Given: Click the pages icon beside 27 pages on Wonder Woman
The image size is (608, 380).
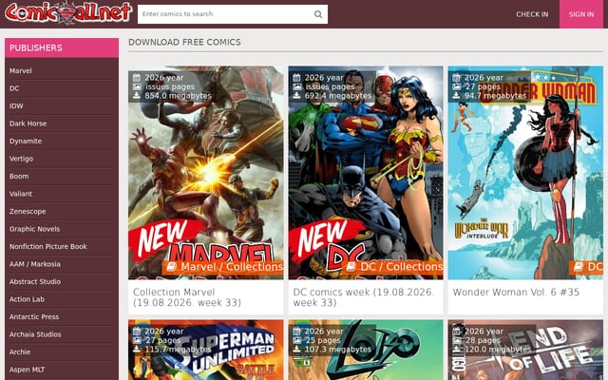Looking at the screenshot, I should pyautogui.click(x=456, y=86).
